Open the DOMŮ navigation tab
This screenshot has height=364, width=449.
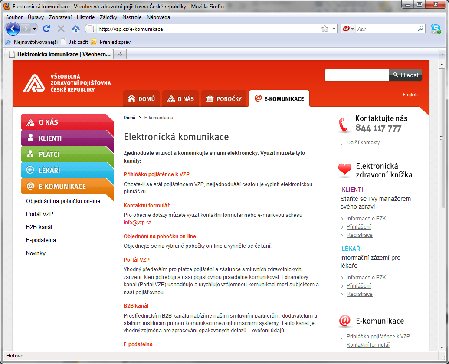click(141, 98)
